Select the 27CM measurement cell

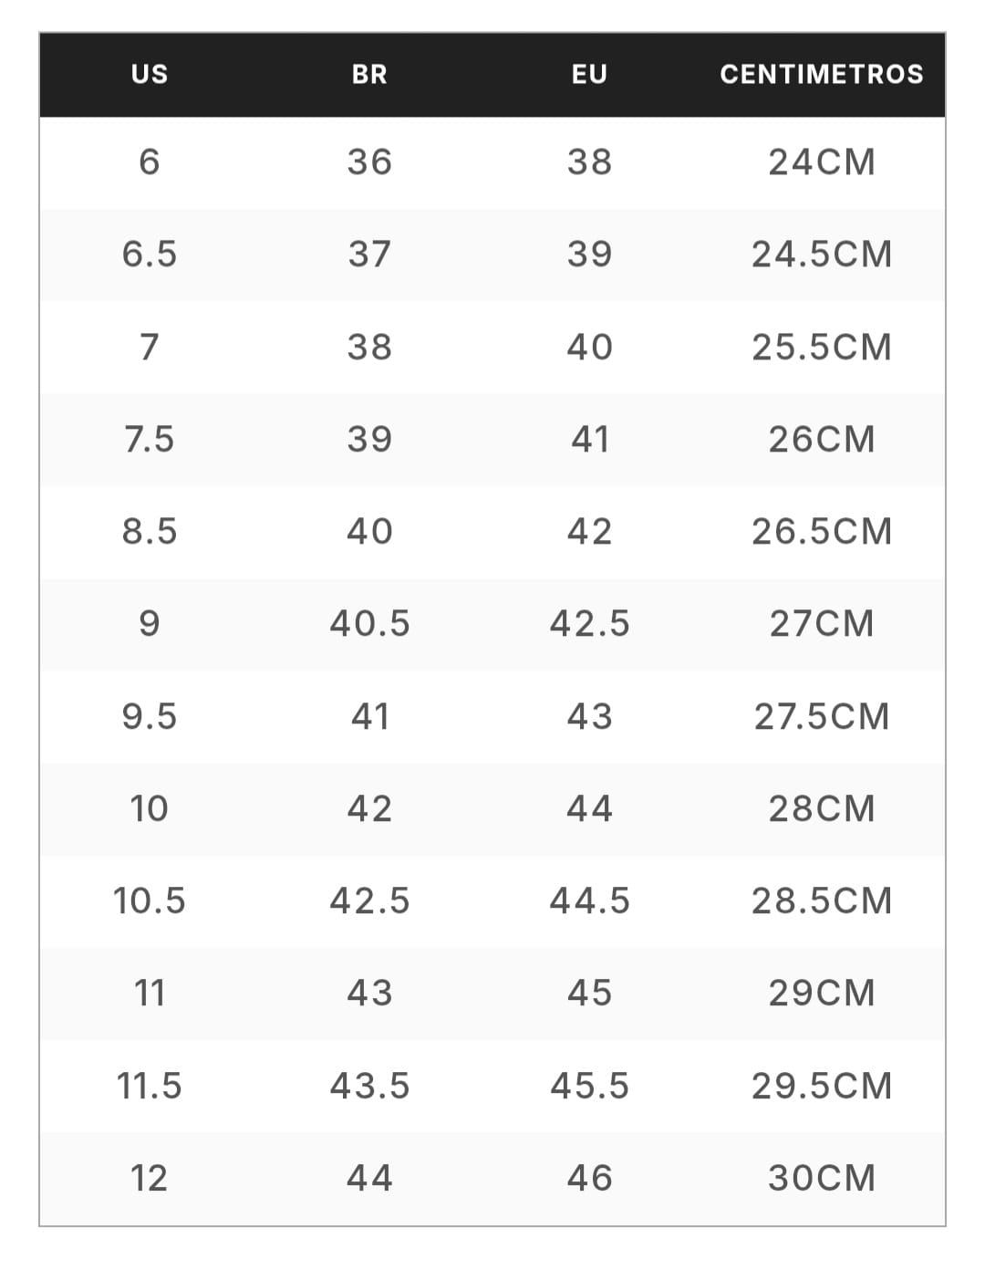(821, 623)
